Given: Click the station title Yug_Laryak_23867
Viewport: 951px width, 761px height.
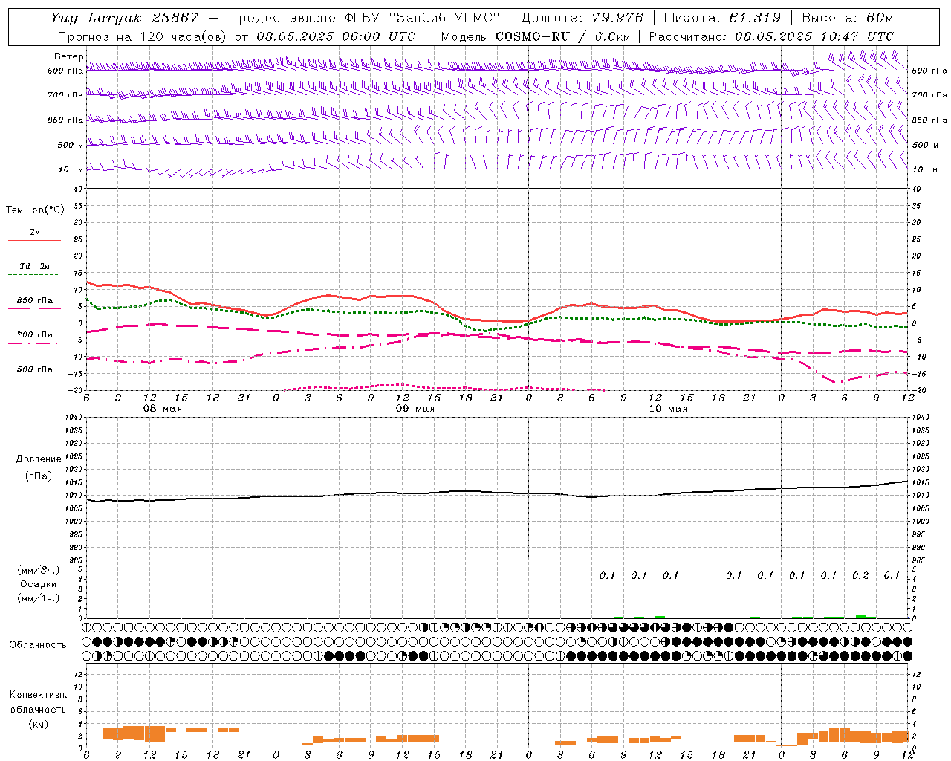Looking at the screenshot, I should (125, 18).
